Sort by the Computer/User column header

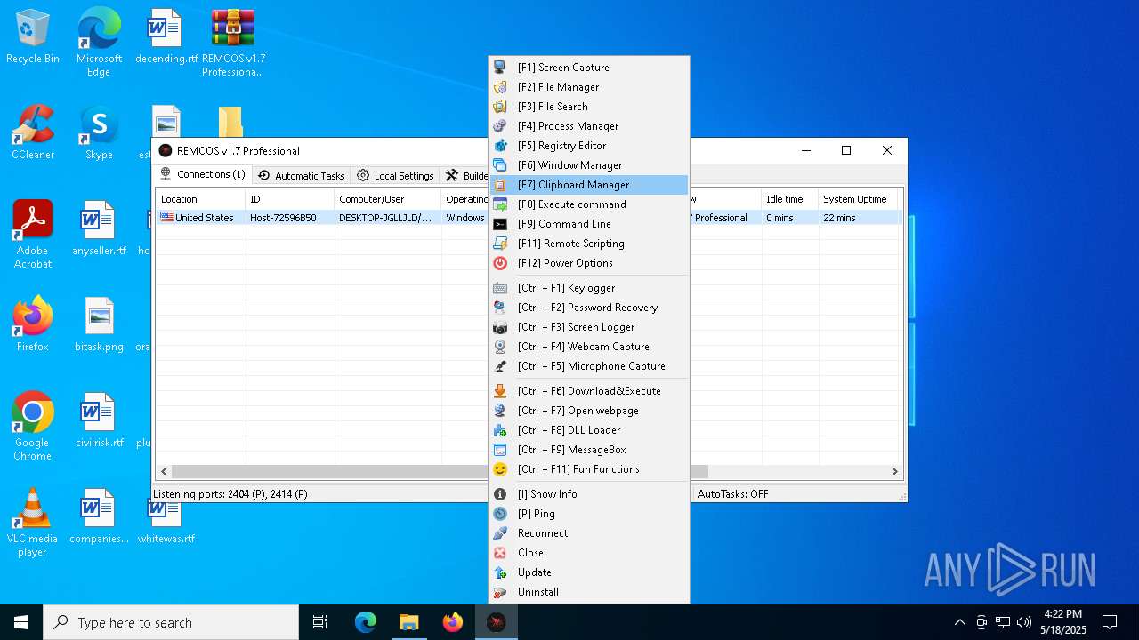(x=387, y=199)
